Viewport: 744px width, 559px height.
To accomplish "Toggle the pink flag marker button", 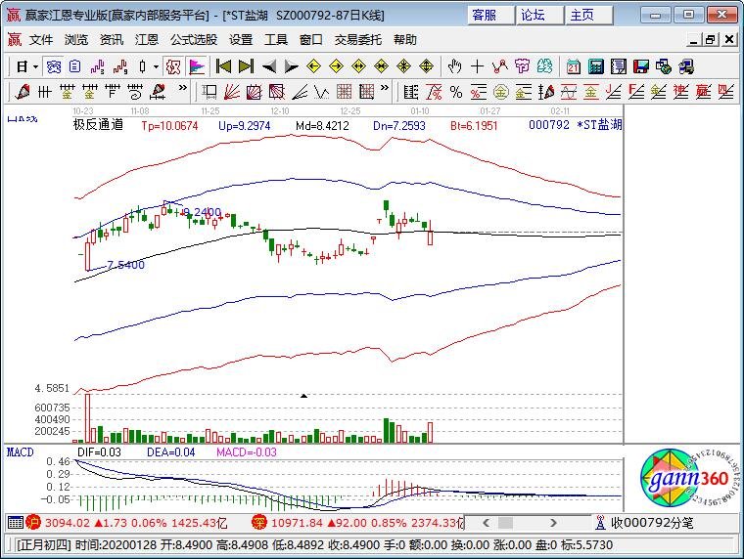I will pyautogui.click(x=197, y=66).
